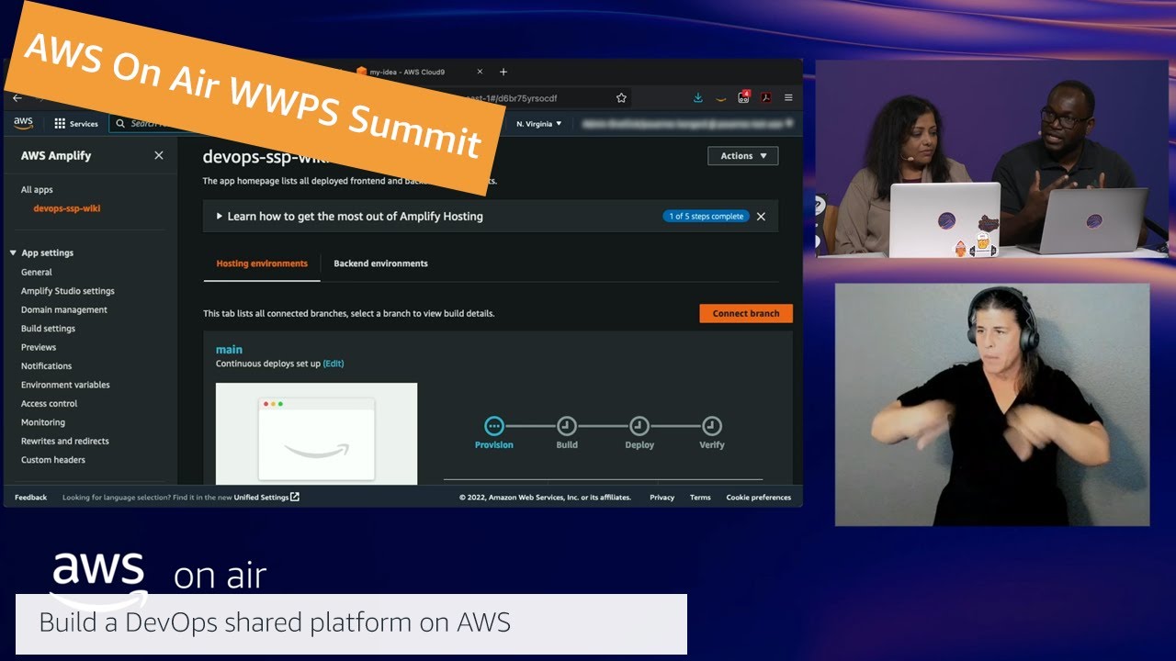Open the All apps link
The height and width of the screenshot is (661, 1176).
pos(37,190)
